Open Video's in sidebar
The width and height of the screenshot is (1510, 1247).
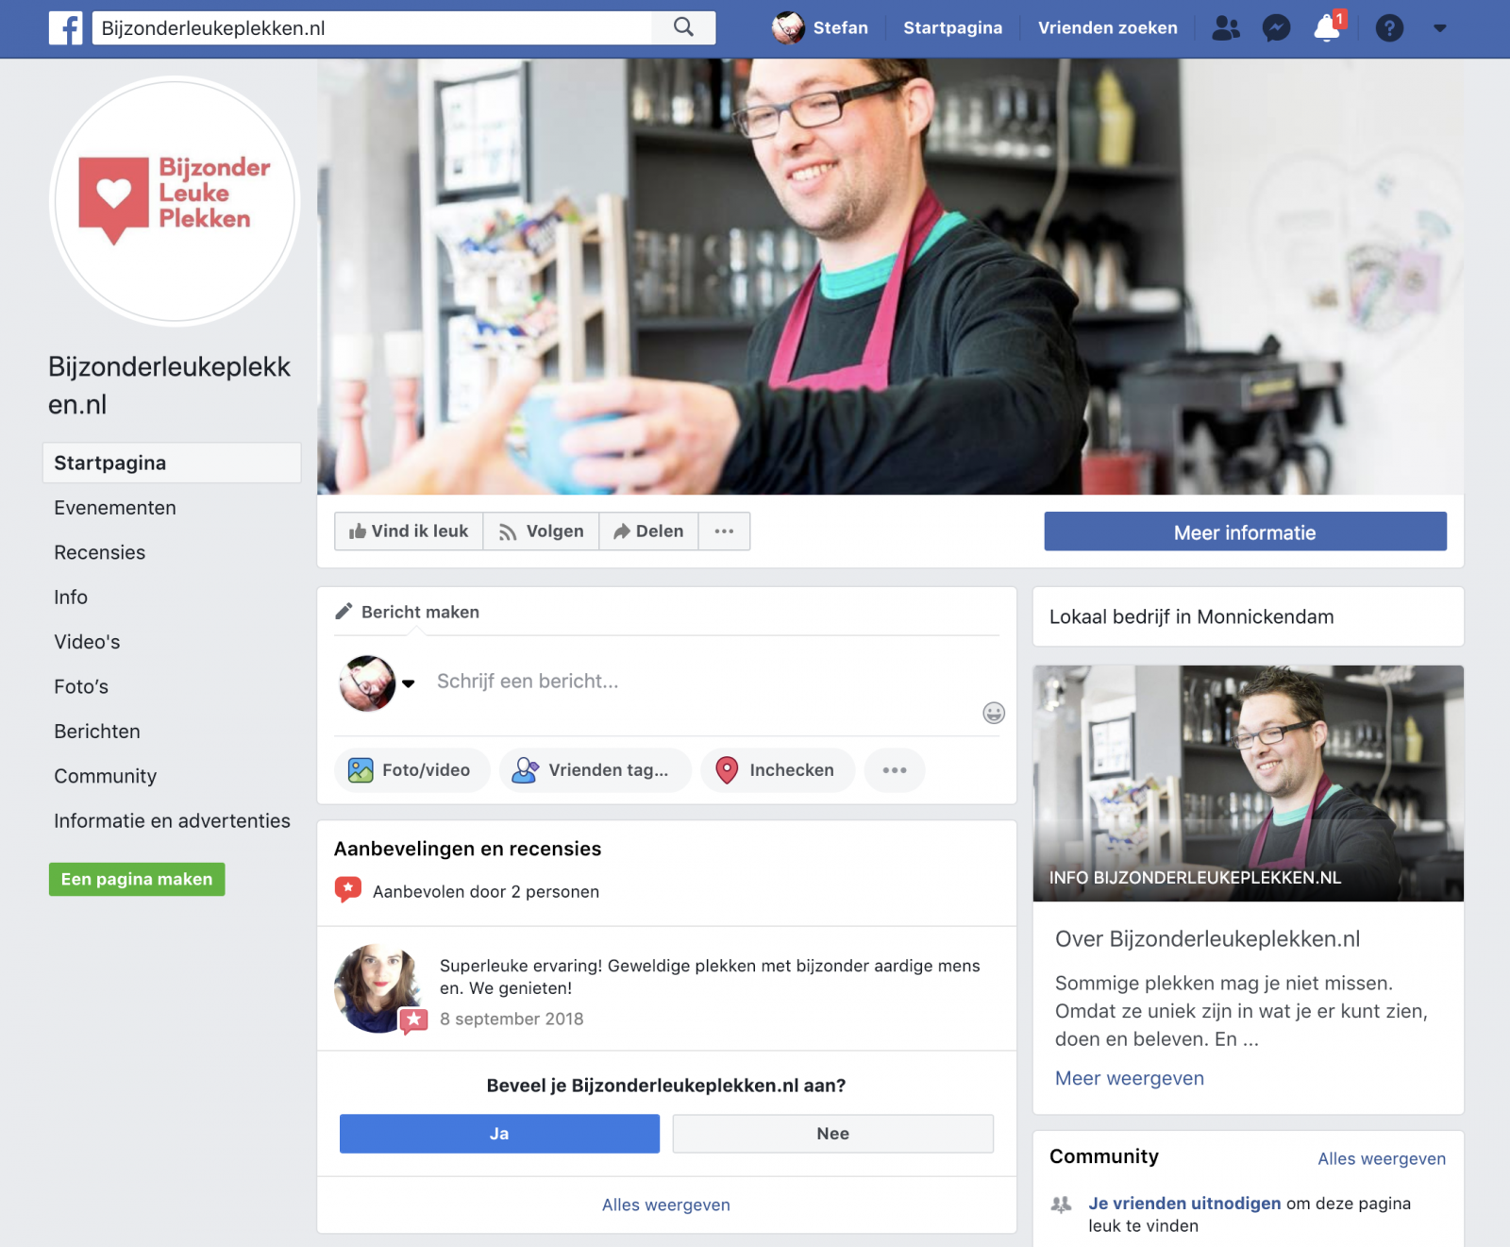click(87, 642)
